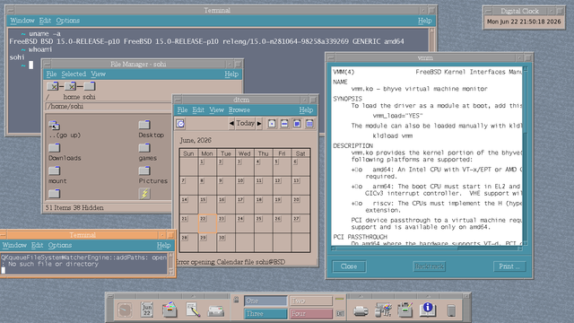Open the Selected menu in File Manager
This screenshot has height=323, width=574.
[x=74, y=74]
